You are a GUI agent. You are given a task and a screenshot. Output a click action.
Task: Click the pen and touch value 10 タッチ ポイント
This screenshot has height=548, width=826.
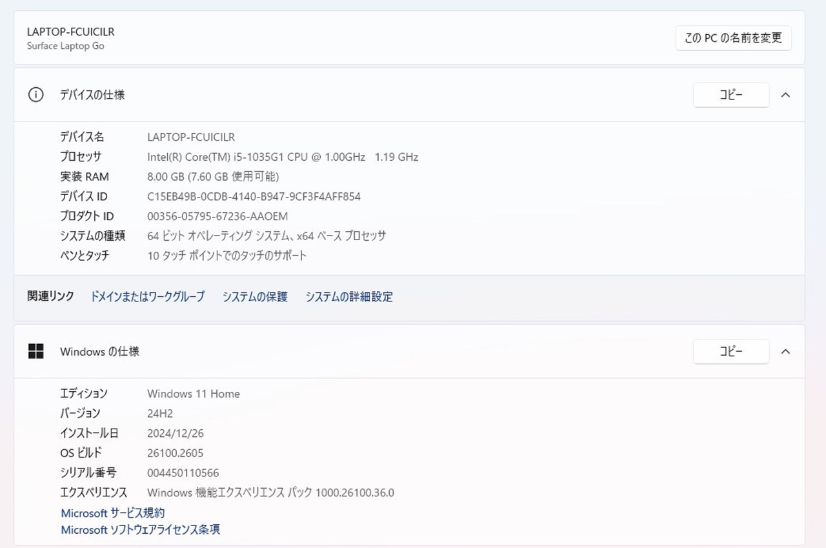(x=227, y=256)
